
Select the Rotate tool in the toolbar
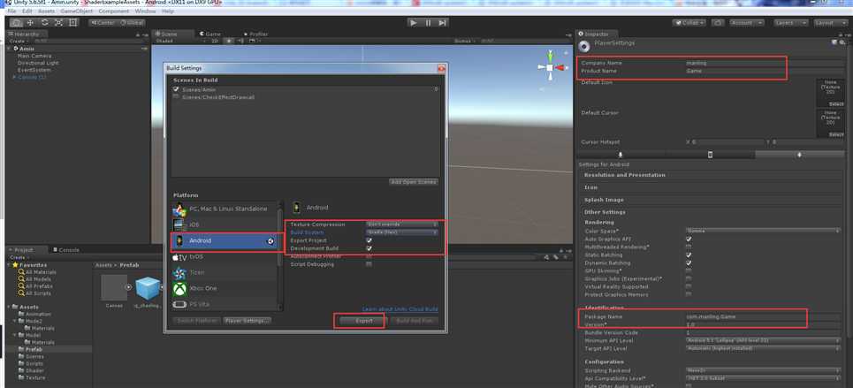pyautogui.click(x=44, y=22)
